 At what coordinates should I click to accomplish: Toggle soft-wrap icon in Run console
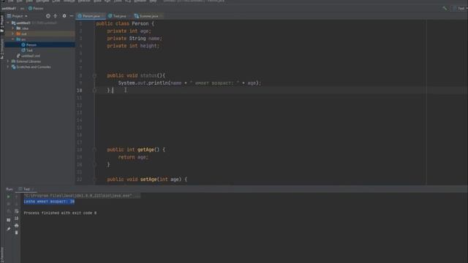point(16,211)
